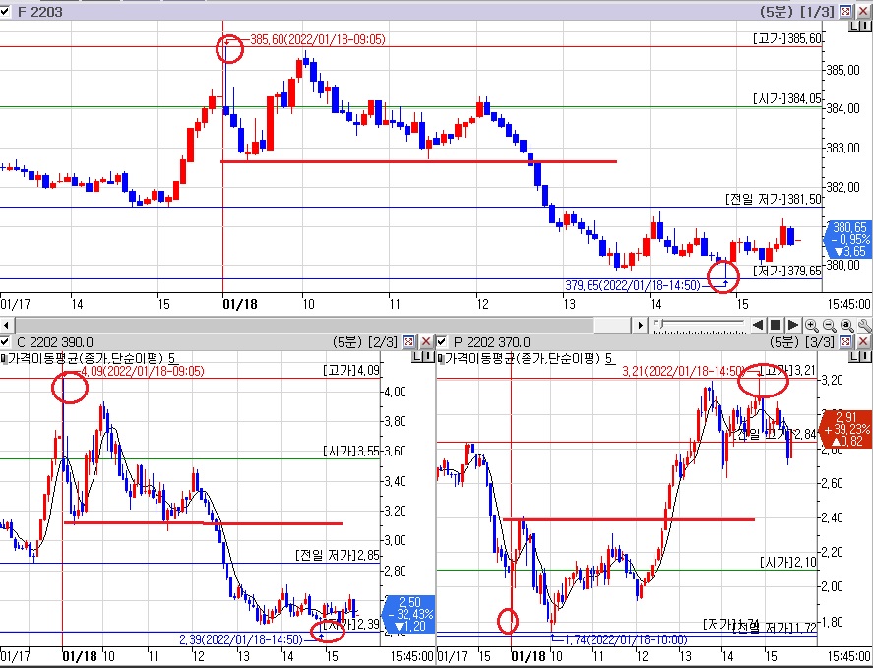Click the [저가]379.65 low price label

pyautogui.click(x=786, y=272)
